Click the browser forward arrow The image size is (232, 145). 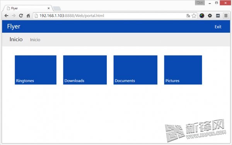coord(14,16)
